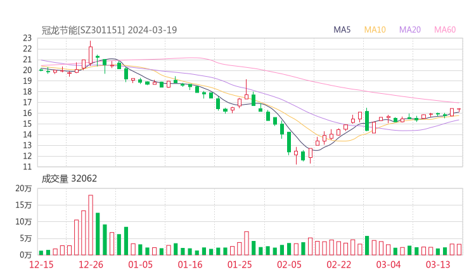Viewport: 469px width, 279px height.
Task: Click the price axis value 20
Action: 27,70
